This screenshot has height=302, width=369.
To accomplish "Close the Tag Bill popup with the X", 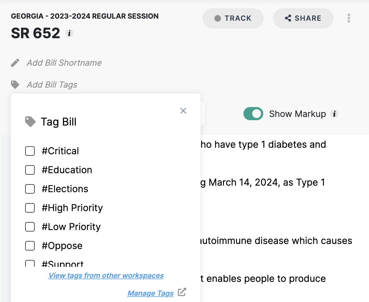I will [x=183, y=111].
